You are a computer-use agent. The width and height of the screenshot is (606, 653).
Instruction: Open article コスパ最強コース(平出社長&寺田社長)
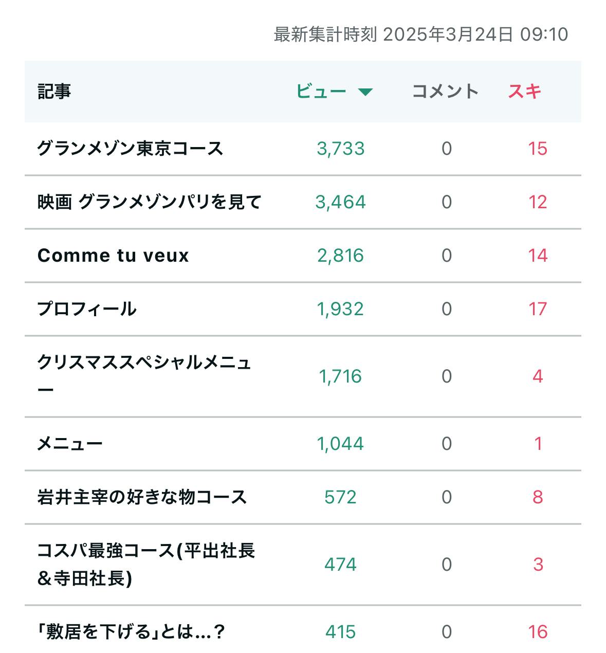[146, 565]
